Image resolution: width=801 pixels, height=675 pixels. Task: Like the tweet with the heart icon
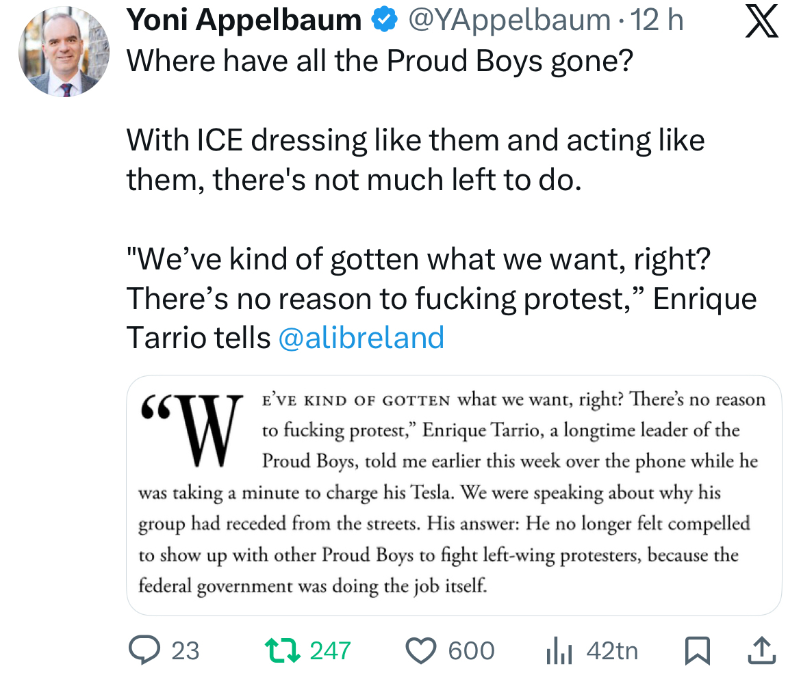[x=420, y=650]
